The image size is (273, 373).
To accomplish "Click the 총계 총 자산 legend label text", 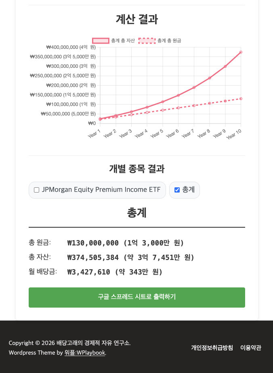I will tap(123, 41).
